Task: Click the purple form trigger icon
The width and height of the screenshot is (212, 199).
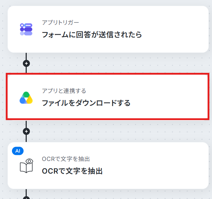Action: coord(26,29)
